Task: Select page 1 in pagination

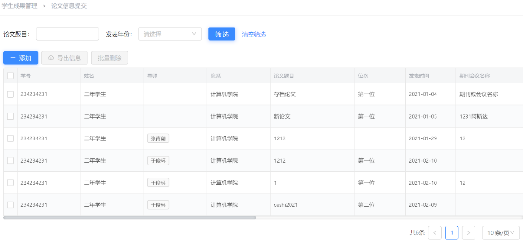Action: tap(452, 232)
